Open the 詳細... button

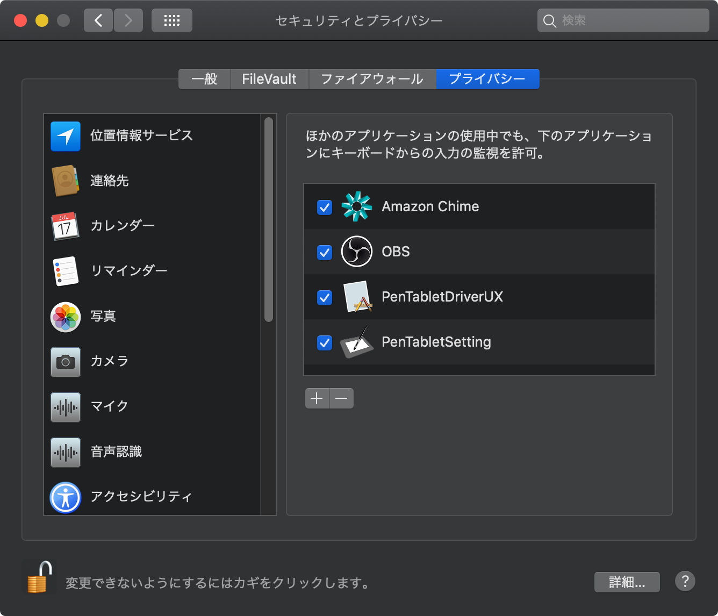[x=627, y=582]
